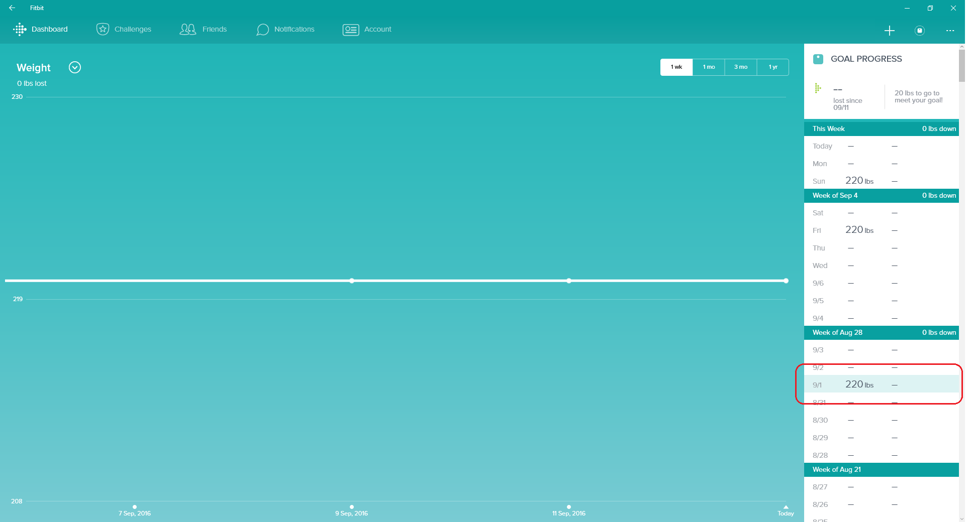Open the Account tab
The width and height of the screenshot is (971, 522).
click(x=367, y=29)
